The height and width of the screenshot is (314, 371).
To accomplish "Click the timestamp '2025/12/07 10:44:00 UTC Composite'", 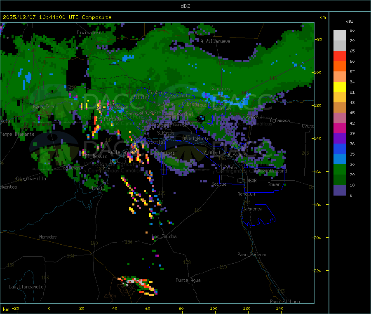I will pos(57,17).
